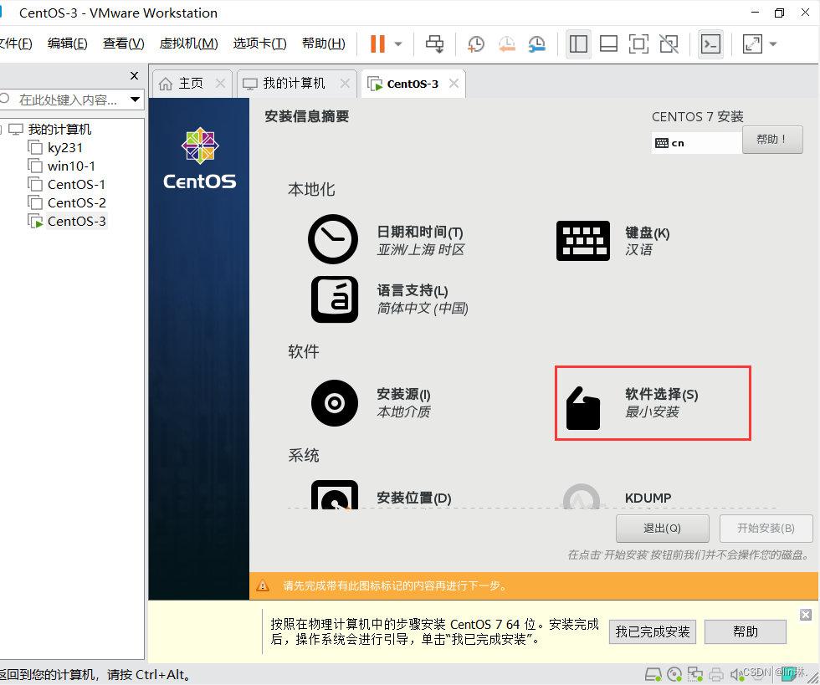Image resolution: width=820 pixels, height=685 pixels.
Task: Close the 我的计算机 tab
Action: click(x=345, y=83)
